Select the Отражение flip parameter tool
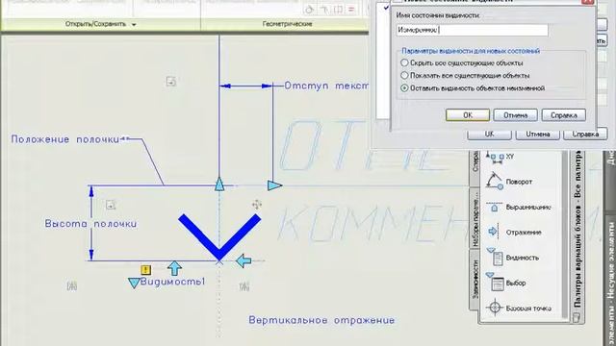616x346 pixels. [515, 233]
